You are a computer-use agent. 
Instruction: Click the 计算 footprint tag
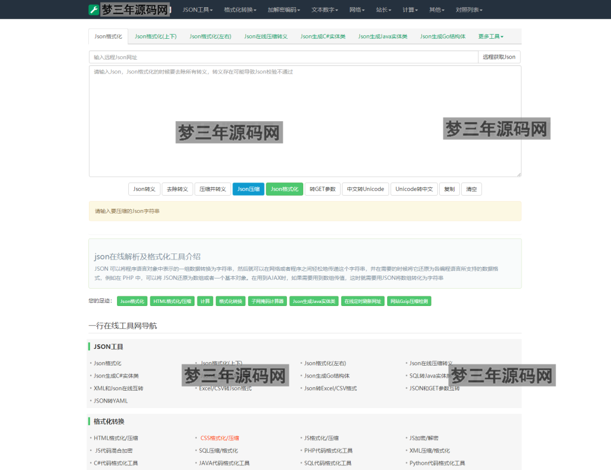(x=205, y=301)
